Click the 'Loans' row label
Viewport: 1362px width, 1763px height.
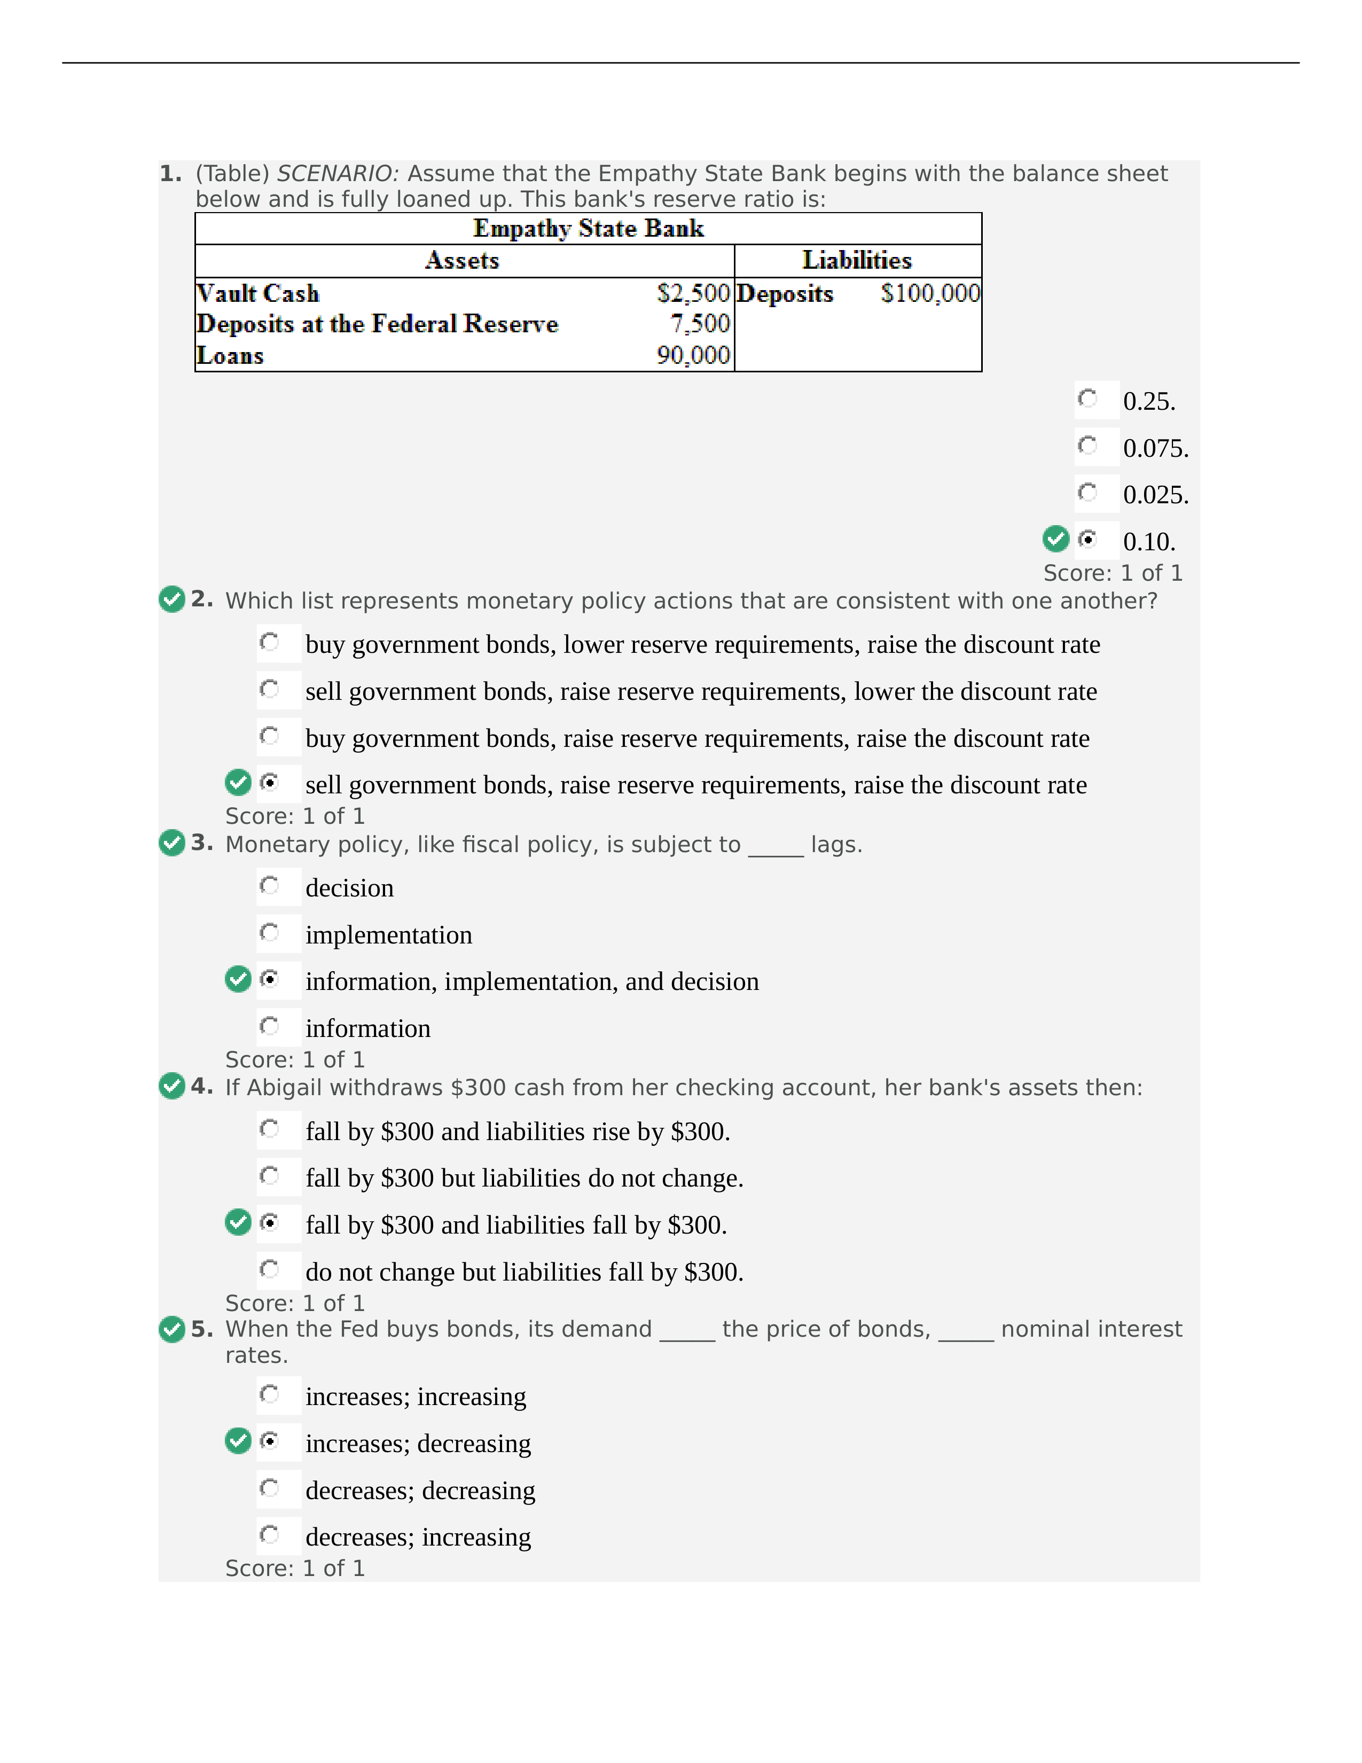231,355
